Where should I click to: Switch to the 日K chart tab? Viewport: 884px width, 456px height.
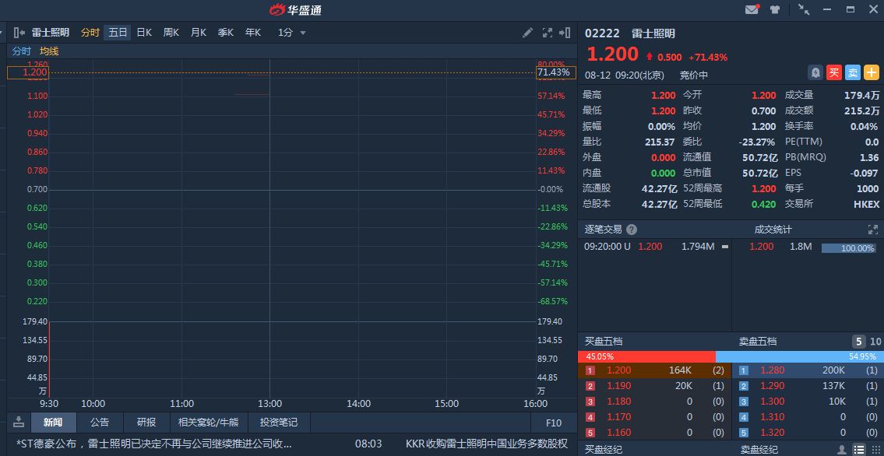point(144,33)
